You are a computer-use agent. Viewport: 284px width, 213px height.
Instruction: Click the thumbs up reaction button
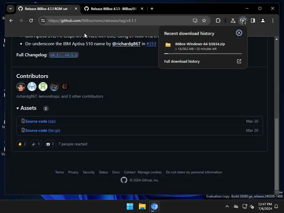tap(22, 144)
